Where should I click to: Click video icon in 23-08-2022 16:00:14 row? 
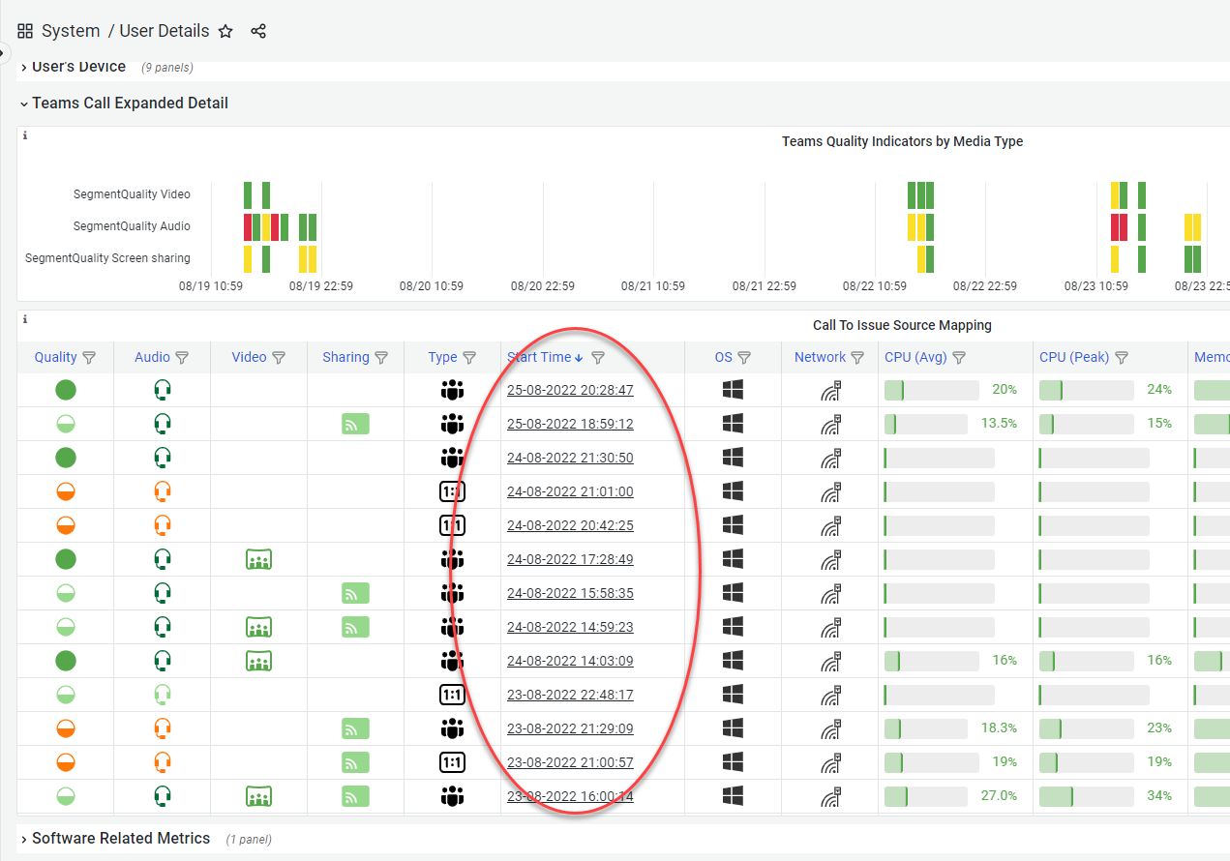tap(258, 796)
